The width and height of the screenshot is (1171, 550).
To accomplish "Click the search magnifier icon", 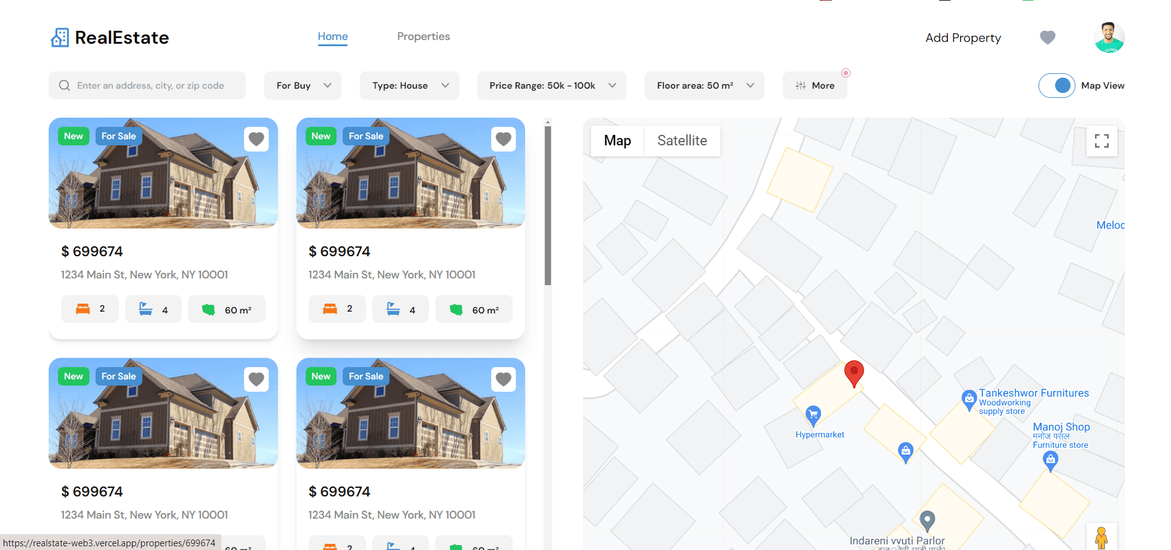I will 64,86.
